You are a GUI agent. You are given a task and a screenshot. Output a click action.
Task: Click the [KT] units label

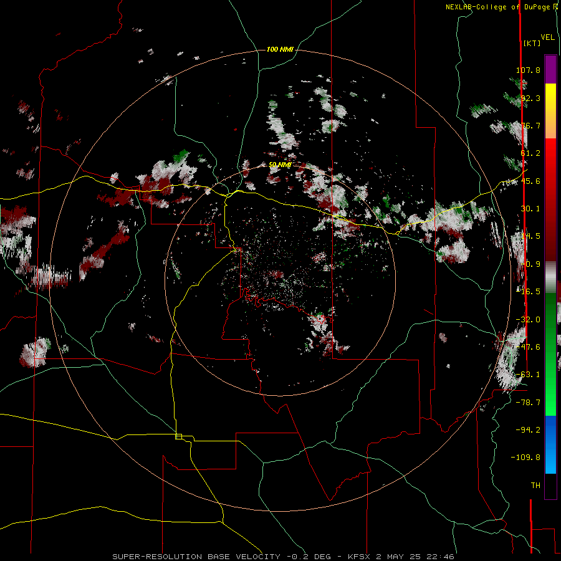[532, 43]
